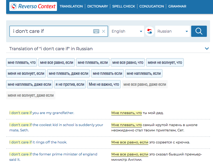Pick the "я не против, если" translation
The width and height of the screenshot is (213, 164).
pyautogui.click(x=70, y=84)
